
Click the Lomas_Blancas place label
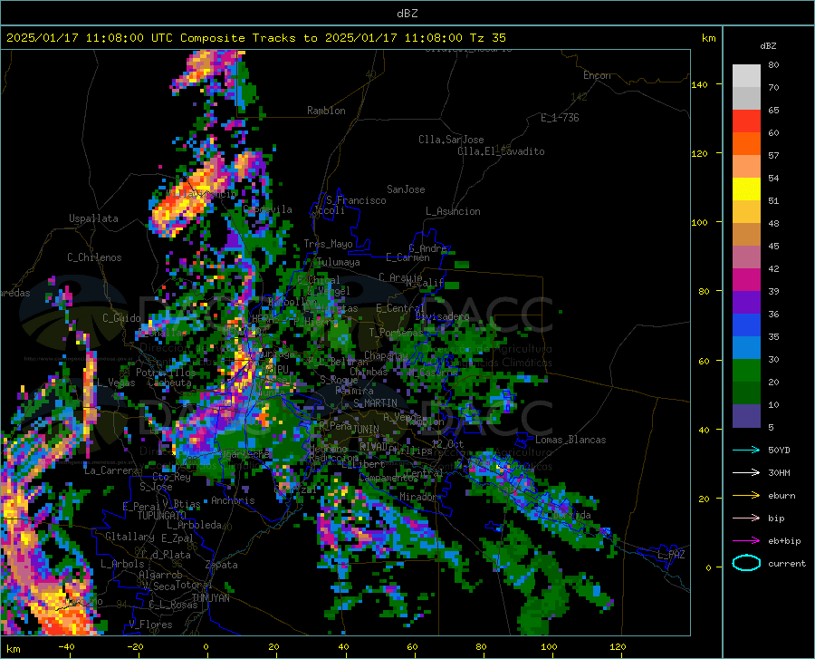click(x=570, y=440)
